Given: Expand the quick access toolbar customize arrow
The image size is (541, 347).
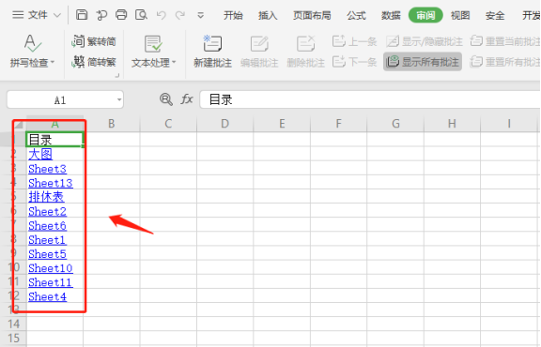Looking at the screenshot, I should [200, 15].
